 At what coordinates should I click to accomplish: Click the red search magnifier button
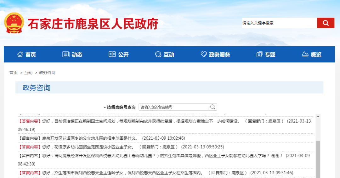[326, 23]
